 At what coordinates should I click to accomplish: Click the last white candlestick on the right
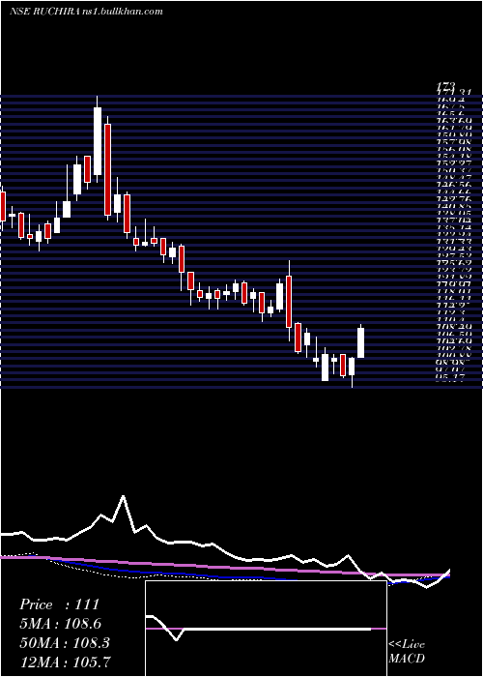click(360, 342)
